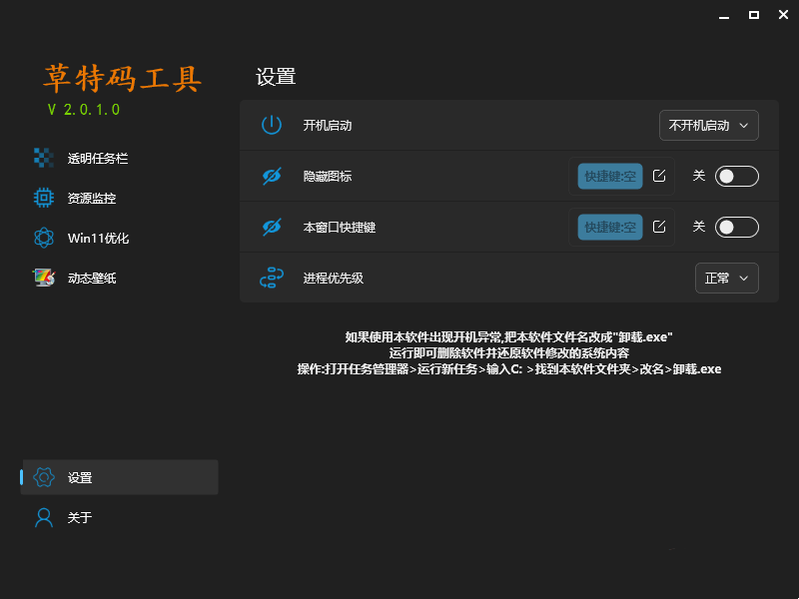The height and width of the screenshot is (599, 799).
Task: Maximize the application window
Action: tap(754, 14)
